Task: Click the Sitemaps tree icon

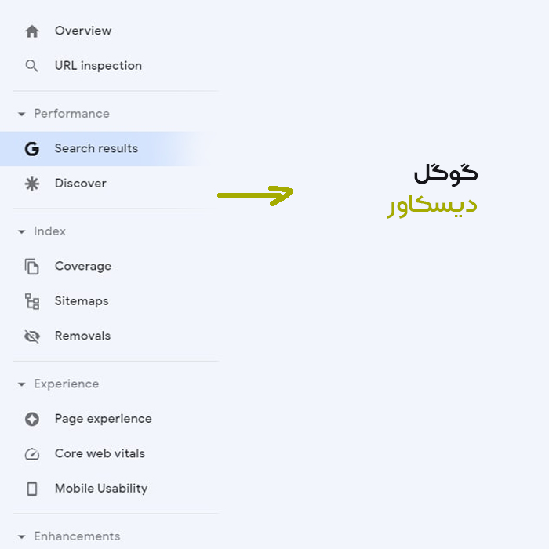Action: coord(32,301)
